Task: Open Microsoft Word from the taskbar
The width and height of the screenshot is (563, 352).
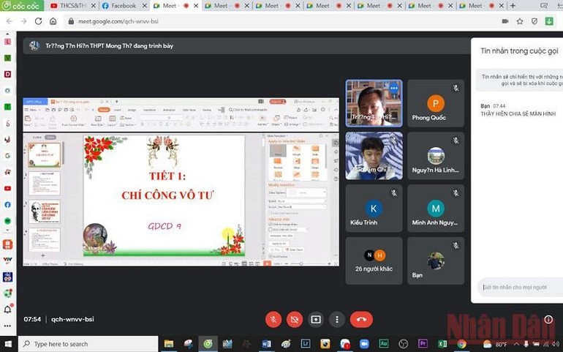Action: pos(266,344)
